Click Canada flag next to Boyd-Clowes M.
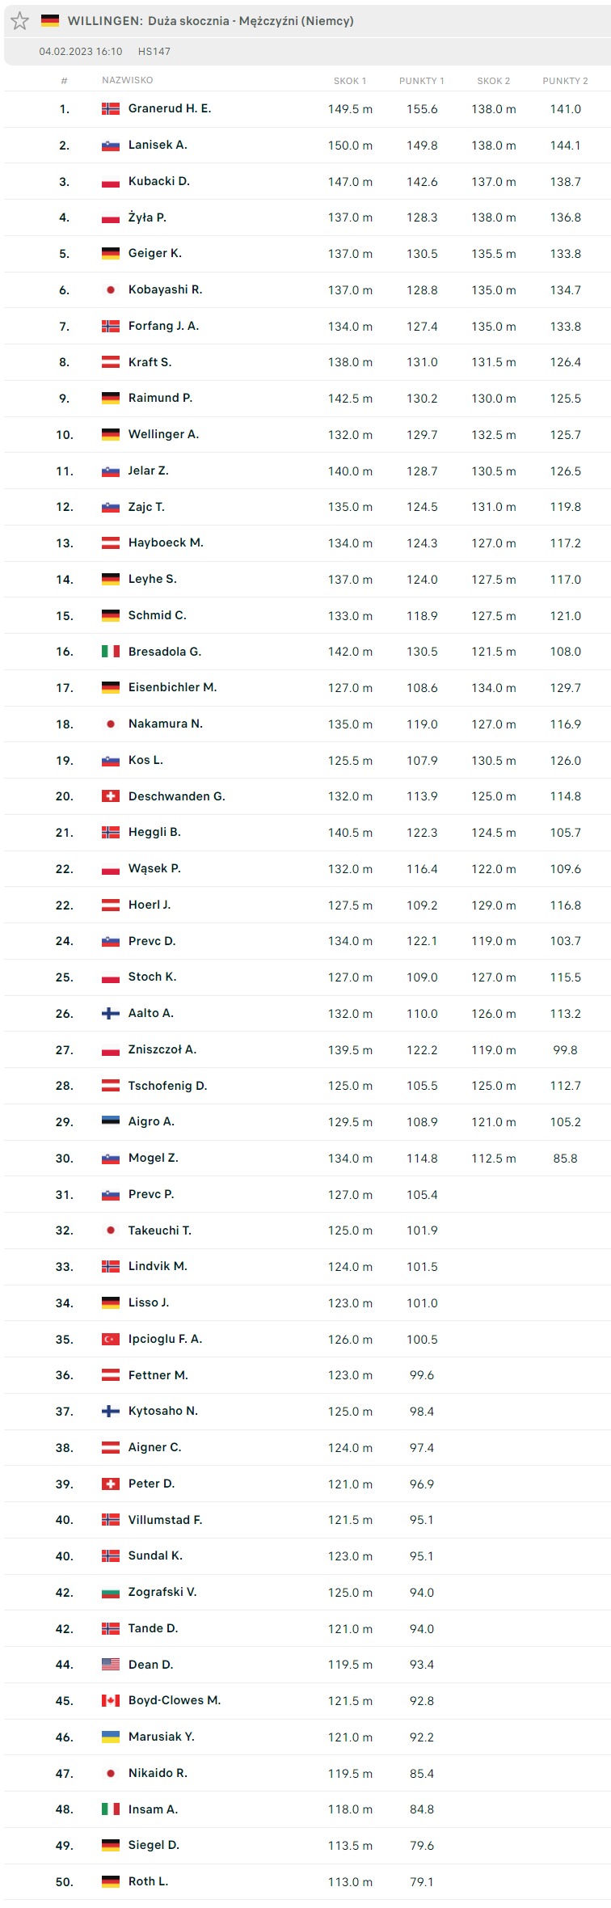Screen dimensions: 611x1908 click(x=111, y=1701)
